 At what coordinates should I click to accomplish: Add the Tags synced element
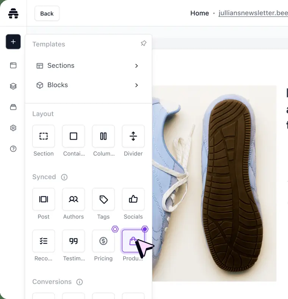click(x=103, y=199)
